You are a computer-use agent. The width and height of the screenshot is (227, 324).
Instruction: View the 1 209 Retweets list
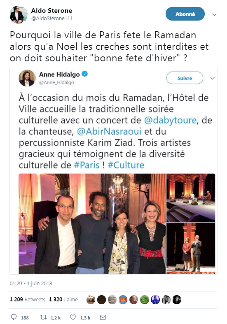click(x=27, y=299)
